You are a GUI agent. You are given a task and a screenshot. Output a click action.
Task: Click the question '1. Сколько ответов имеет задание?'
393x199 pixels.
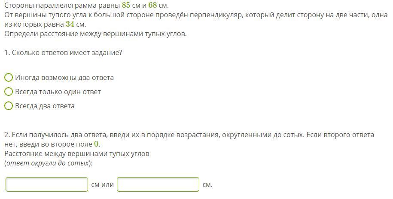coord(63,53)
